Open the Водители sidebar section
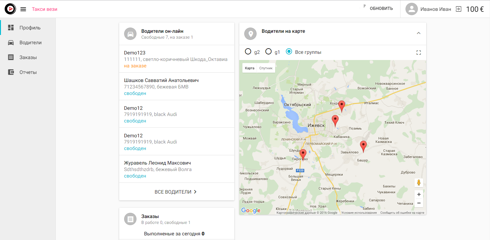This screenshot has height=240, width=490. [x=30, y=43]
